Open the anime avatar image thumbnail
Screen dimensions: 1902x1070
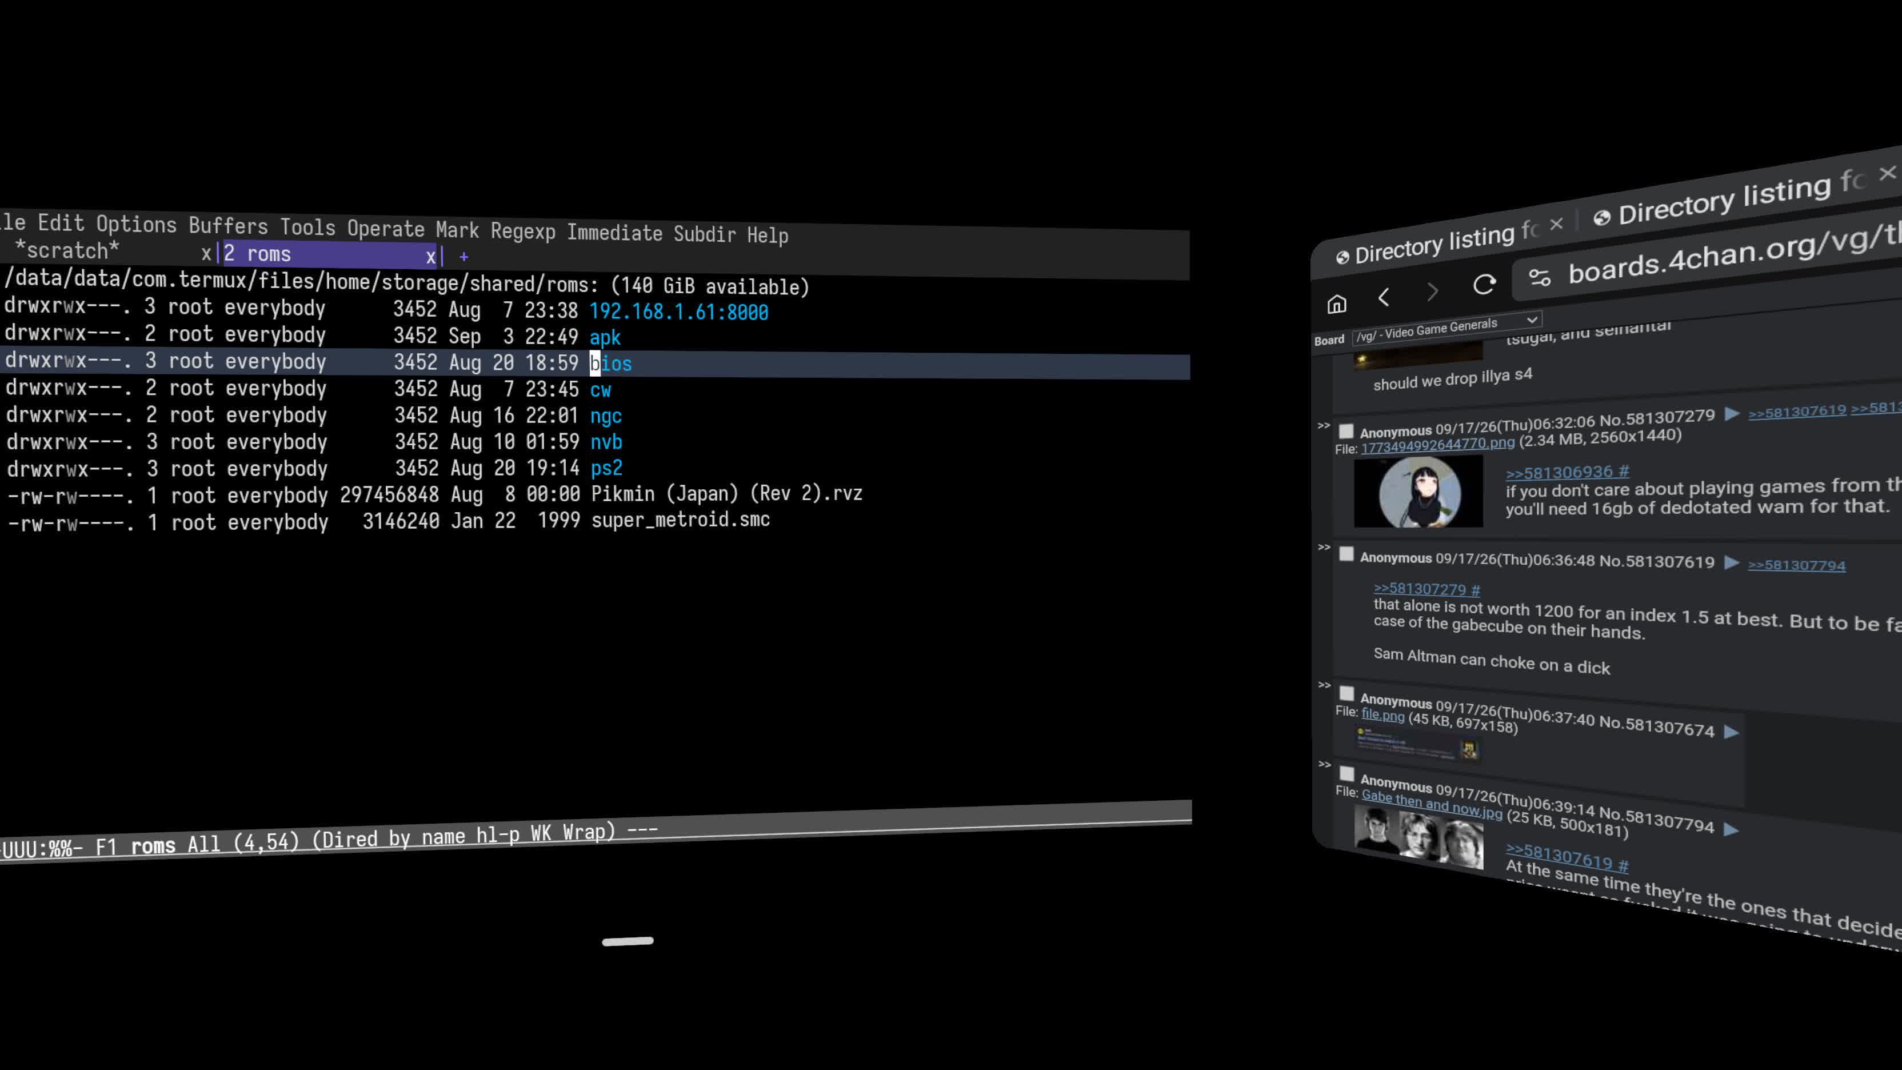coord(1418,492)
